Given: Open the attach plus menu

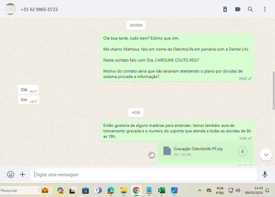Looking at the screenshot, I should [x=22, y=174].
